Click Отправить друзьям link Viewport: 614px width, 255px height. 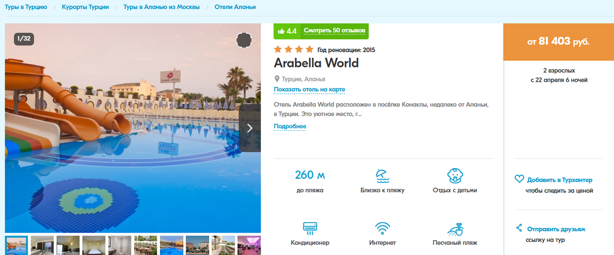556,229
